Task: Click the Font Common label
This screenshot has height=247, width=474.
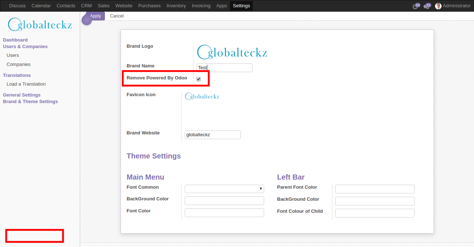Action: coord(143,187)
